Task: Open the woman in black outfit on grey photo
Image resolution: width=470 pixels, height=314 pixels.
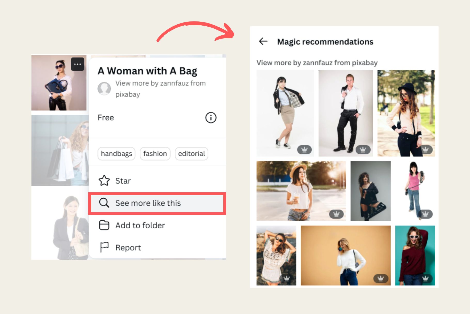Action: click(x=371, y=191)
